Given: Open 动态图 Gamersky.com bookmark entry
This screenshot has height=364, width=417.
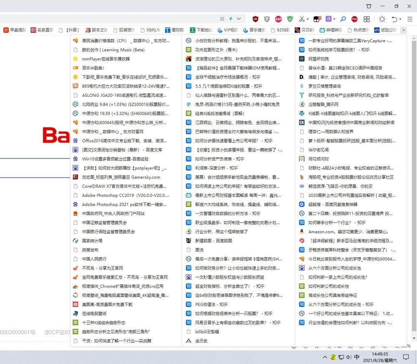Looking at the screenshot, I should (x=121, y=177).
